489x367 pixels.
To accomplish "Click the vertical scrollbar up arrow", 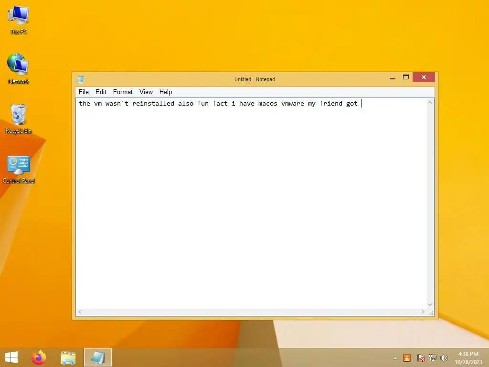I will 430,102.
